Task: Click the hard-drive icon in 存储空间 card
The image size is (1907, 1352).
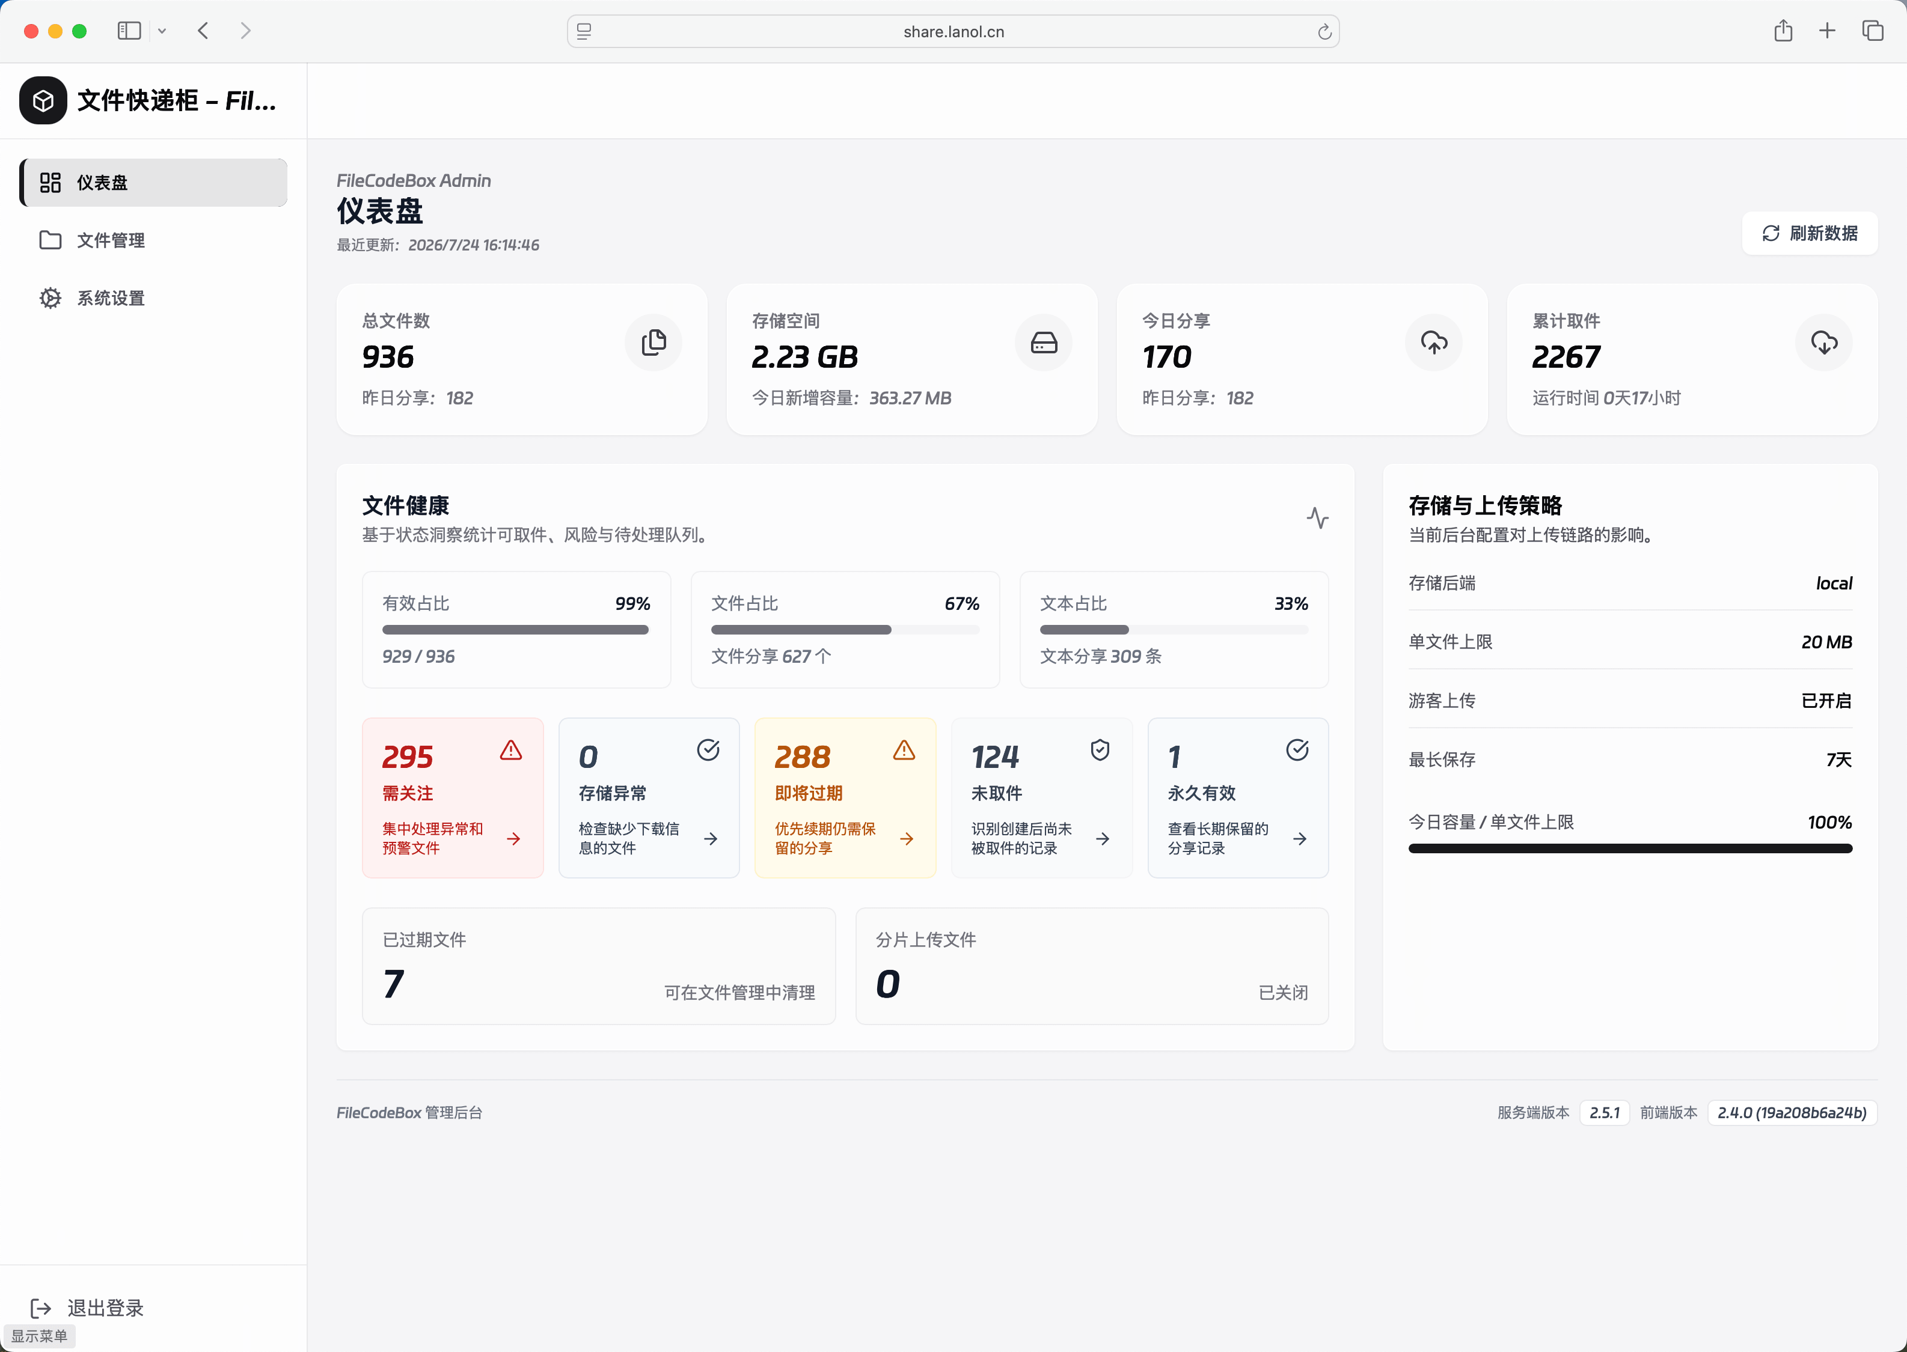Action: pos(1044,342)
